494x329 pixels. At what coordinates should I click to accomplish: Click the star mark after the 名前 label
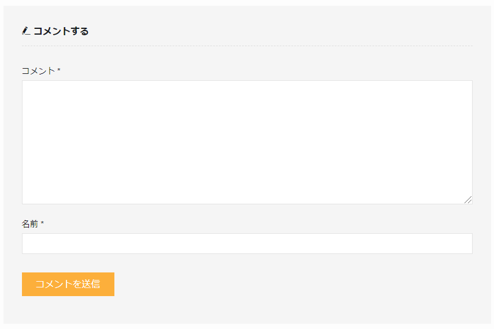pos(42,224)
